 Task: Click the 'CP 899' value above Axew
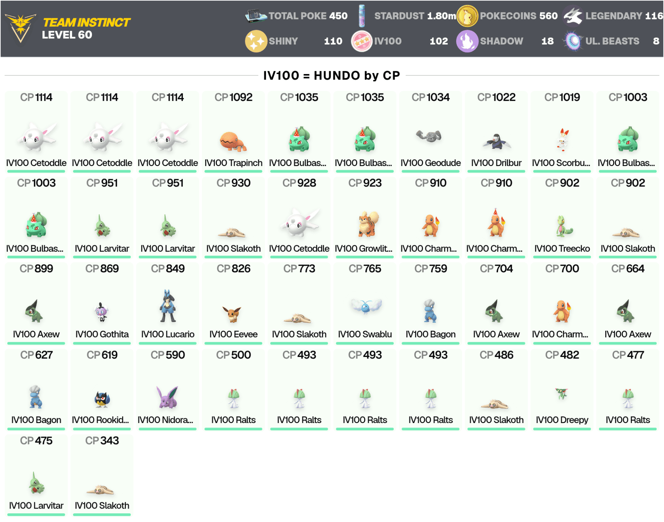click(36, 269)
